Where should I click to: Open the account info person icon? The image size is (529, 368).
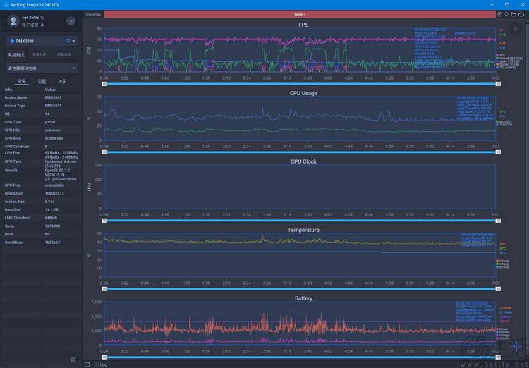click(42, 25)
